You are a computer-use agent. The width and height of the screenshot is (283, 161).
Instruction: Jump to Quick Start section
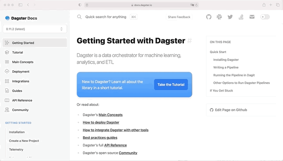point(218,52)
